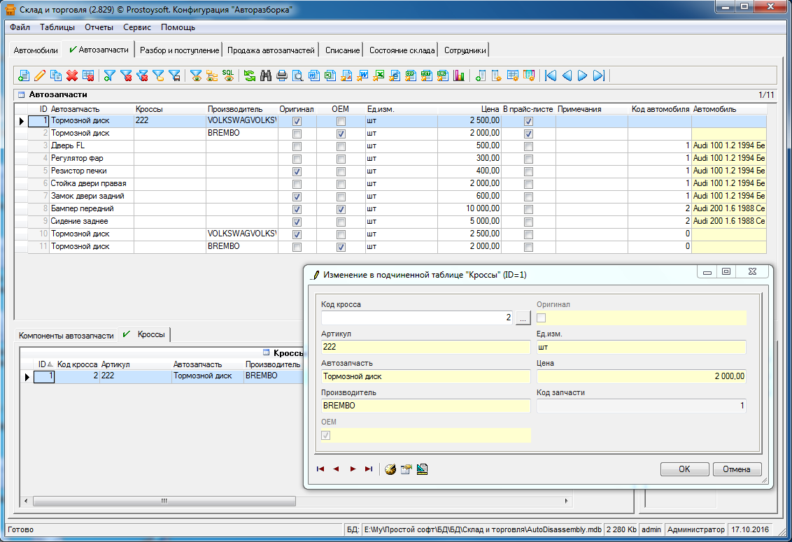Toggle Оригинал checkbox for Дверь FL row
The height and width of the screenshot is (542, 792).
pos(297,146)
